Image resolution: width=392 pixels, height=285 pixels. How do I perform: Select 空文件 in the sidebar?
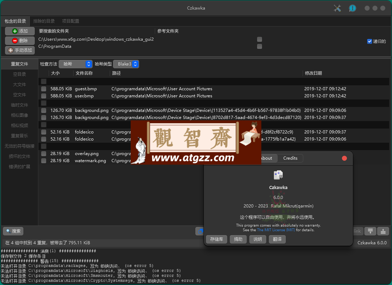tap(20, 95)
